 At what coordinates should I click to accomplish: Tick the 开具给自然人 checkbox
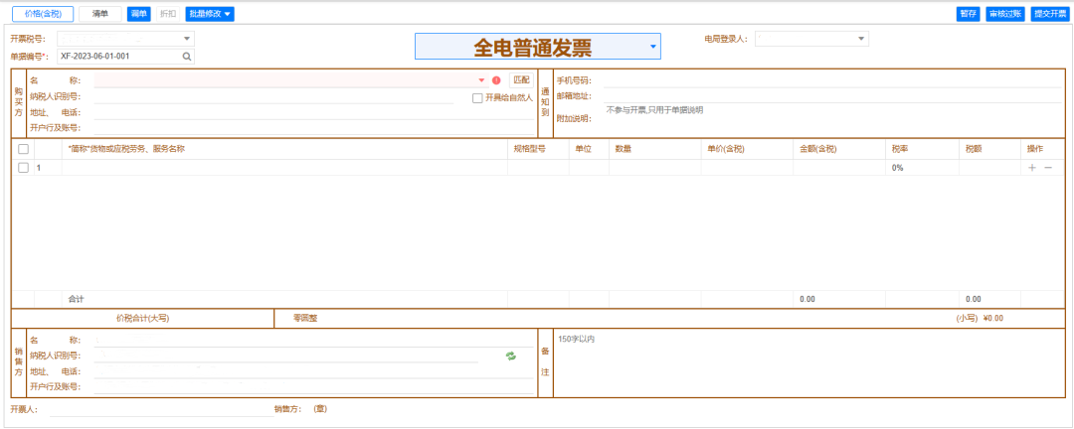(477, 97)
